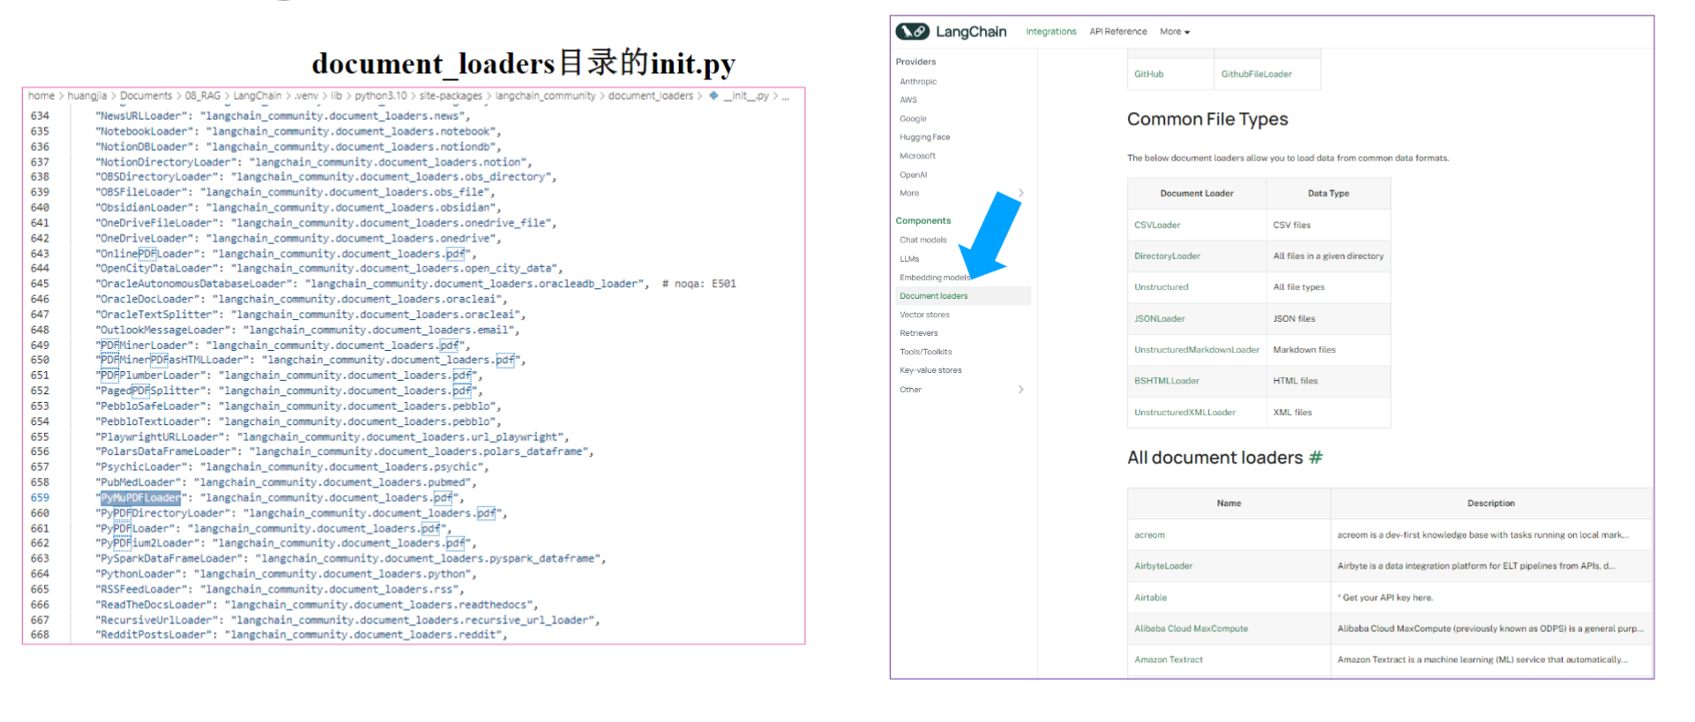The width and height of the screenshot is (1695, 722).
Task: Click line number 659 in editor
Action: point(40,497)
